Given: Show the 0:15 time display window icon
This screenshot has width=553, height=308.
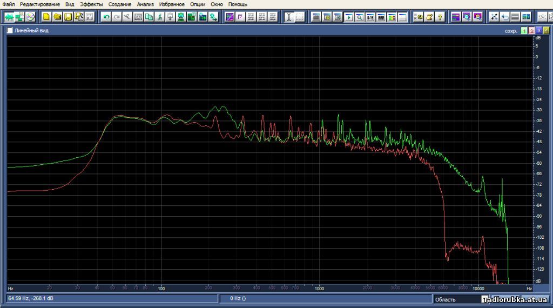Looking at the screenshot, I should tap(370, 17).
